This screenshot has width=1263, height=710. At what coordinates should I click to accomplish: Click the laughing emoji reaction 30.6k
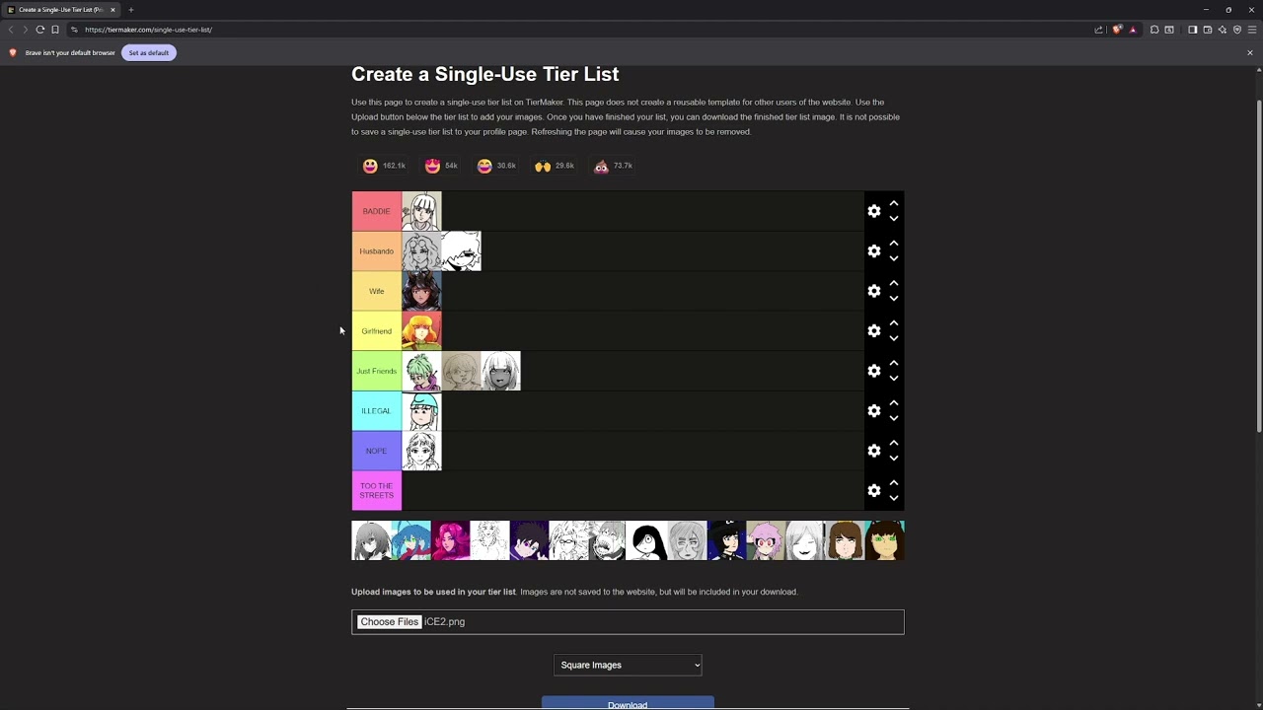496,166
